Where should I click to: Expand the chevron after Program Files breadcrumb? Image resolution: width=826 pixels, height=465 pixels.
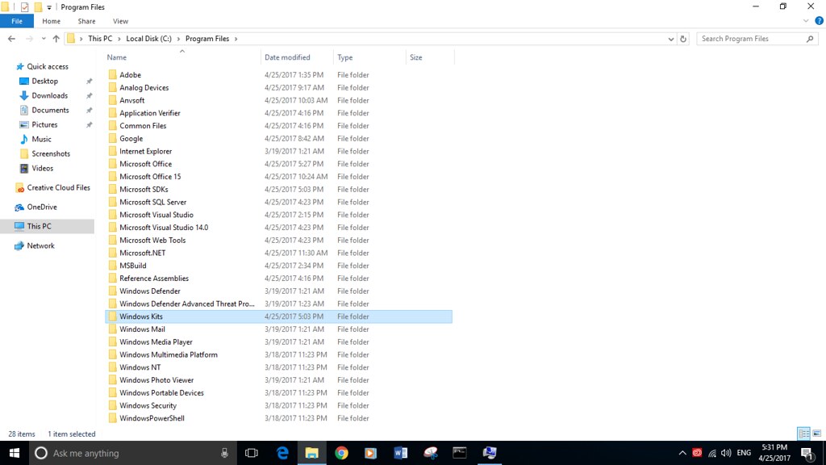(x=236, y=39)
